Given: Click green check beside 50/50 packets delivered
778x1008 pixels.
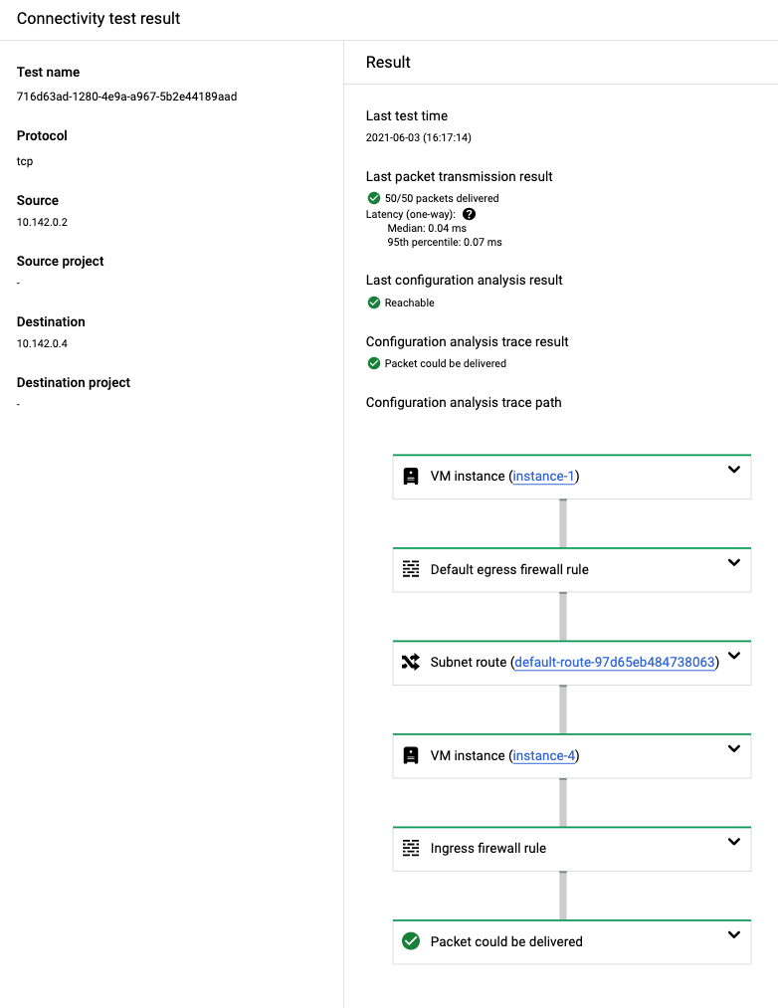Looking at the screenshot, I should point(373,198).
